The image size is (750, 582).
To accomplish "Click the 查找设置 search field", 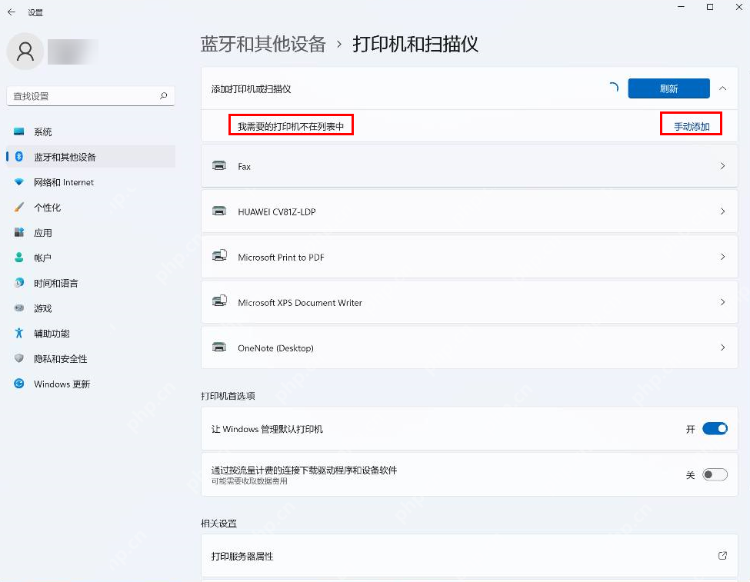I will coord(91,96).
